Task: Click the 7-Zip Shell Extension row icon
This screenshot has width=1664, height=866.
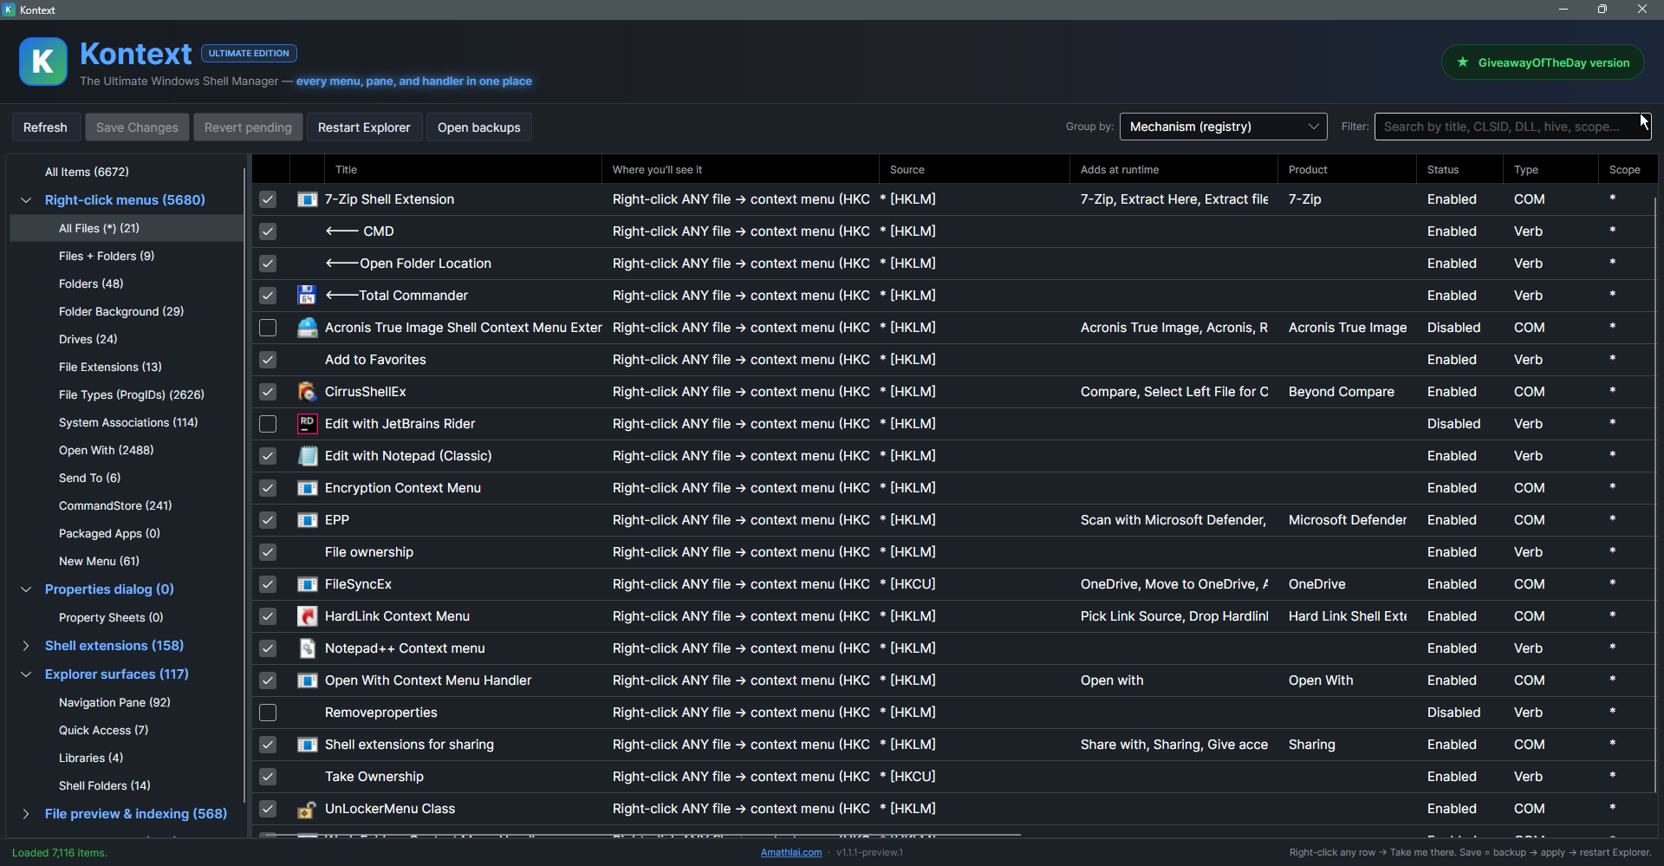Action: pos(307,199)
